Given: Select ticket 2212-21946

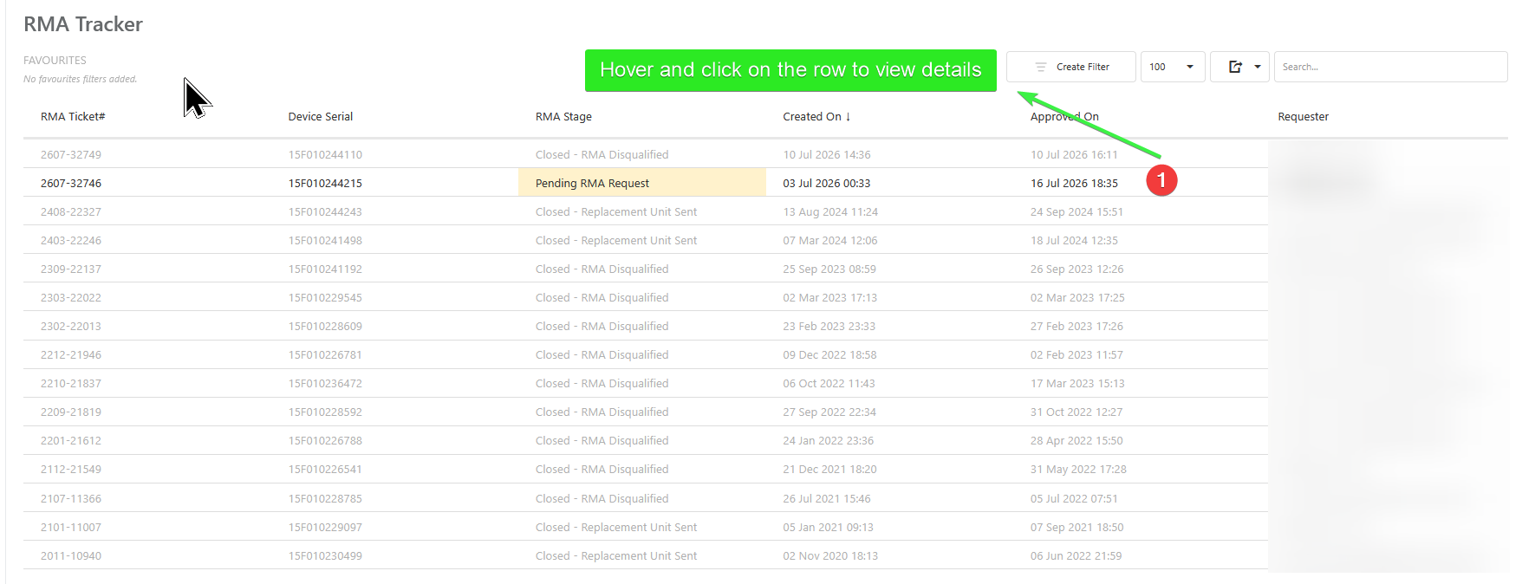Looking at the screenshot, I should [x=71, y=354].
